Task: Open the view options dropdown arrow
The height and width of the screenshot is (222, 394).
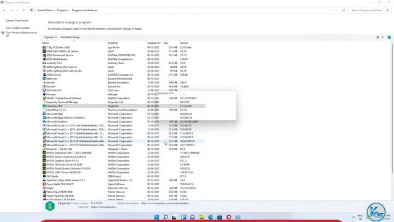Action: pos(383,37)
